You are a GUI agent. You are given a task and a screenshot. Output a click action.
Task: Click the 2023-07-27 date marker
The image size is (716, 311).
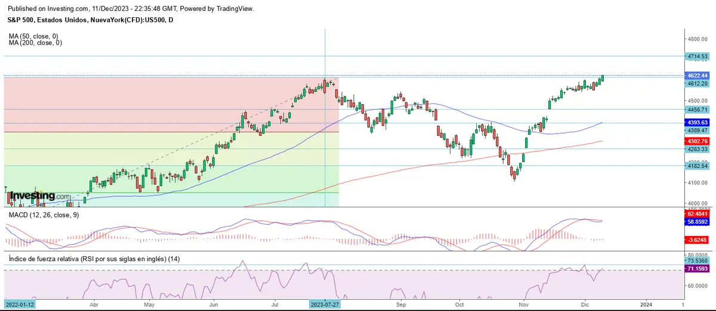pos(325,303)
